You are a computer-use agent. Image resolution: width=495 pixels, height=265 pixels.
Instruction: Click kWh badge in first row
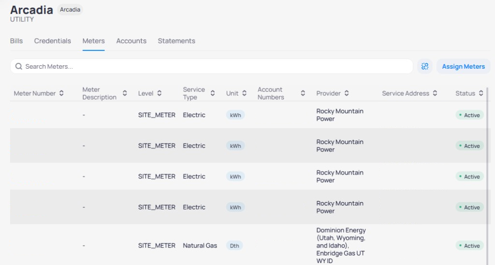[235, 115]
